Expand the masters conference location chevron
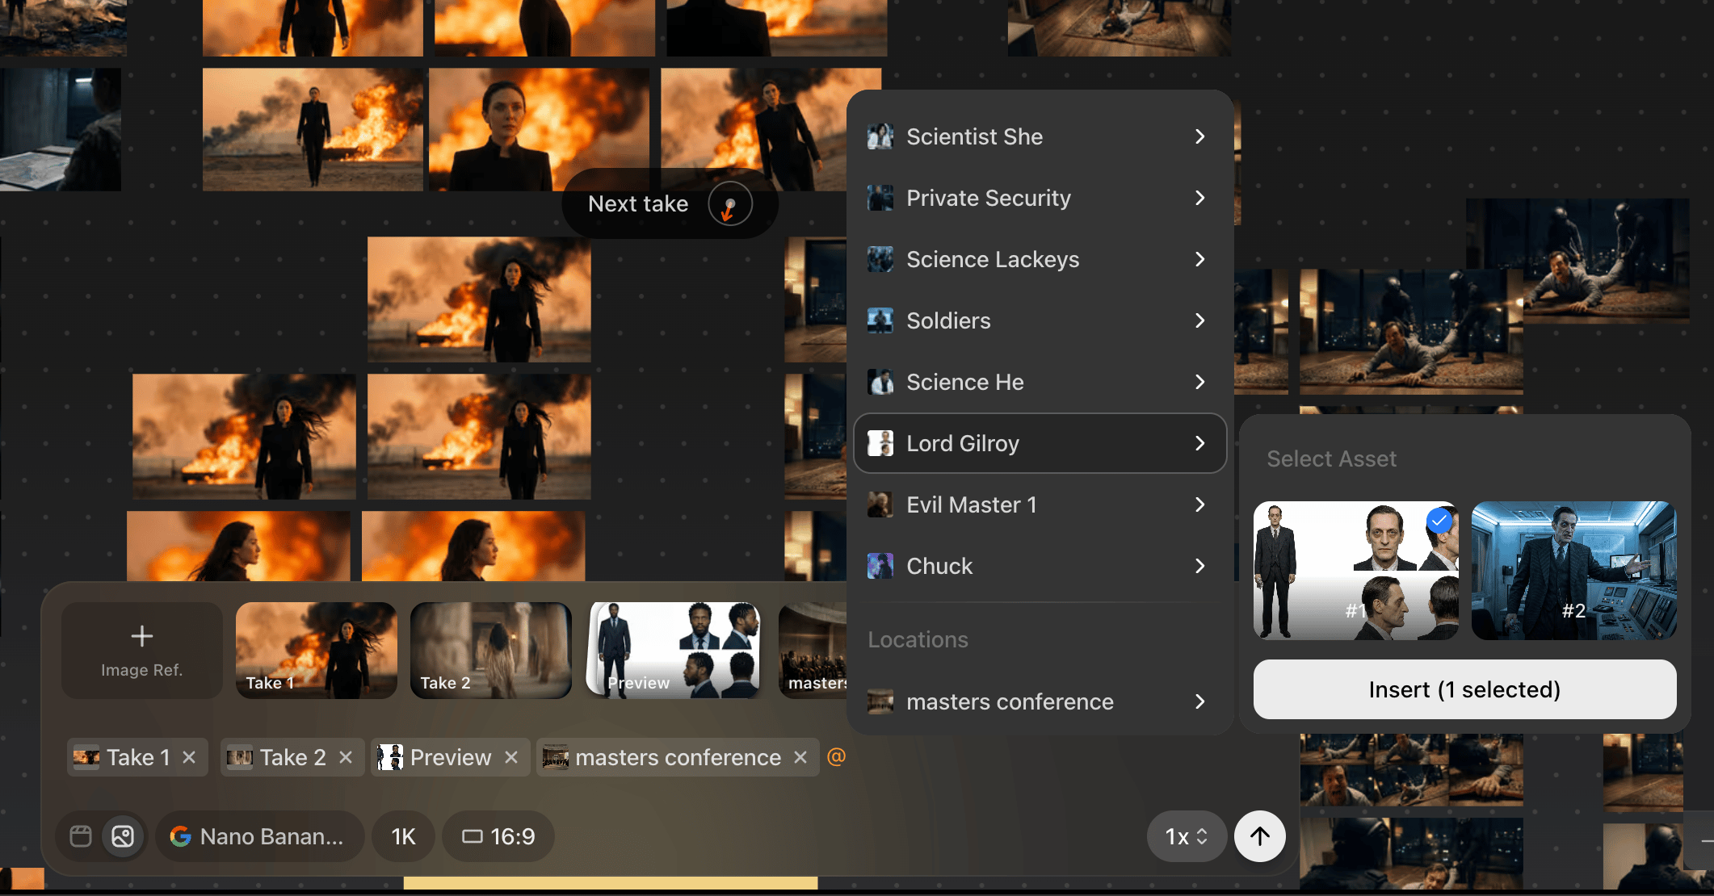1714x896 pixels. pyautogui.click(x=1200, y=702)
